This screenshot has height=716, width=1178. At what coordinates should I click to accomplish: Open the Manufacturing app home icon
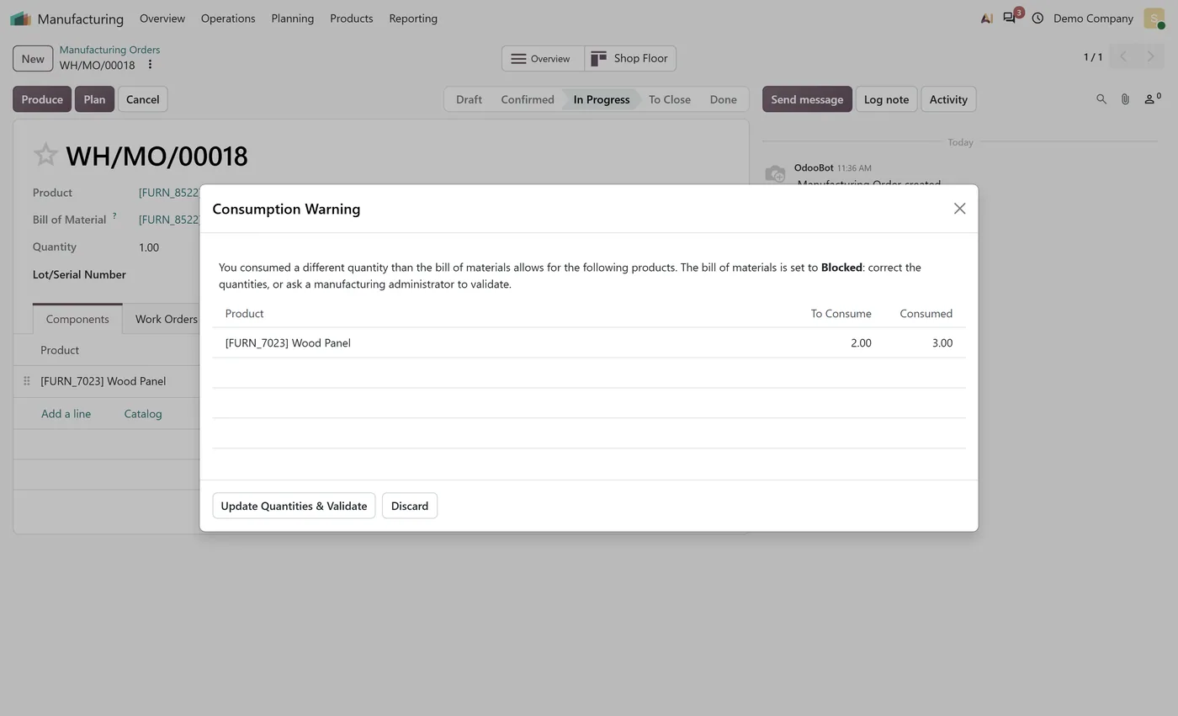pos(20,19)
